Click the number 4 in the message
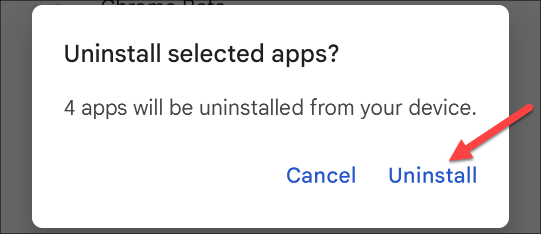This screenshot has width=541, height=234. pyautogui.click(x=70, y=108)
